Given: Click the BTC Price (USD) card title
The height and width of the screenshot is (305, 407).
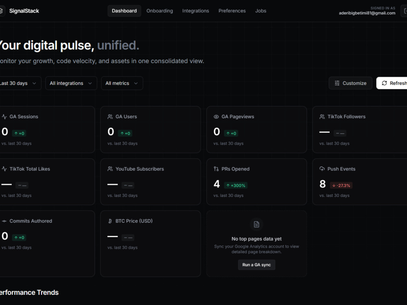Looking at the screenshot, I should pos(134,221).
